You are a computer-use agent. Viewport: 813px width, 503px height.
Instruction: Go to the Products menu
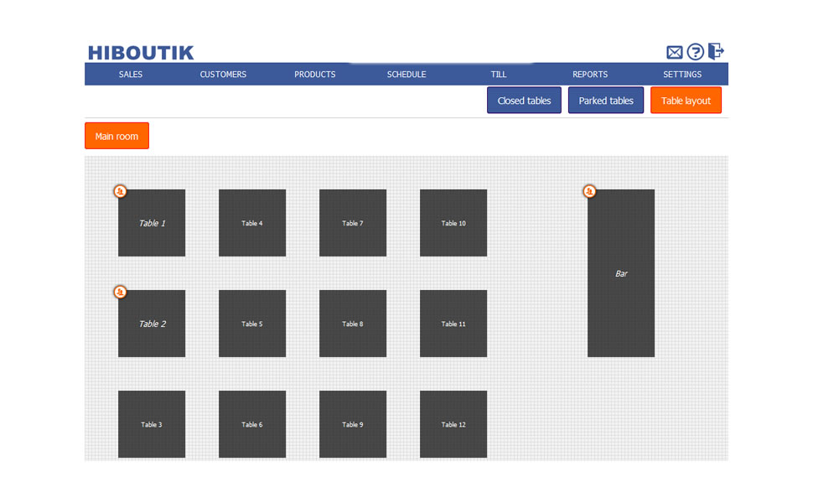point(315,75)
